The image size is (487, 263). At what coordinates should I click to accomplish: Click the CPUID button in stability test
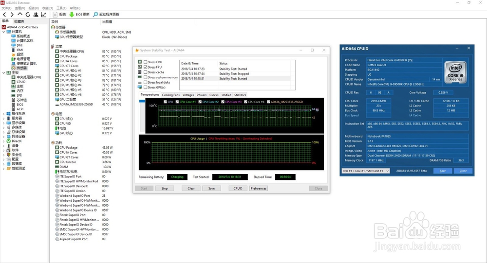[238, 188]
